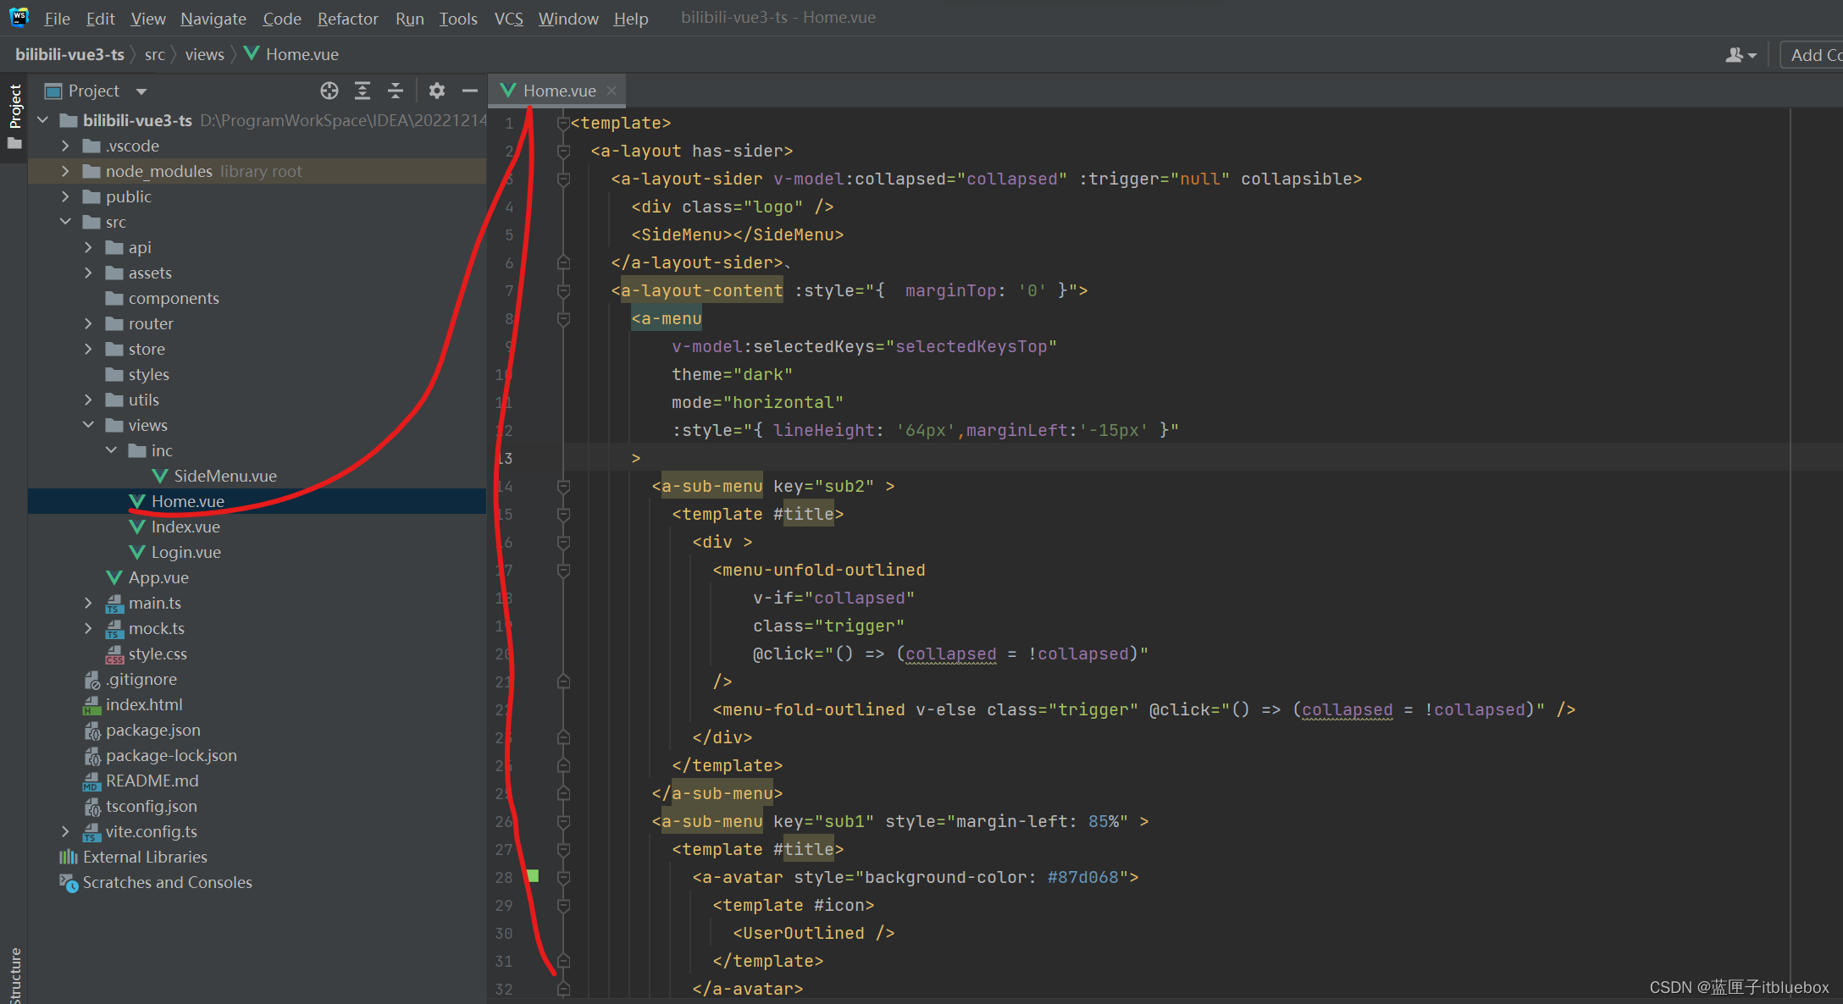1843x1004 pixels.
Task: Click green color swatch on line 28 gutter
Action: click(x=533, y=876)
